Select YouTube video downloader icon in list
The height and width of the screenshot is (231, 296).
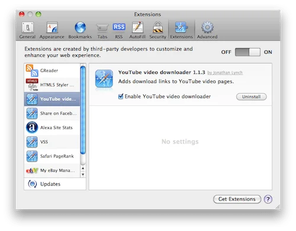click(x=32, y=99)
